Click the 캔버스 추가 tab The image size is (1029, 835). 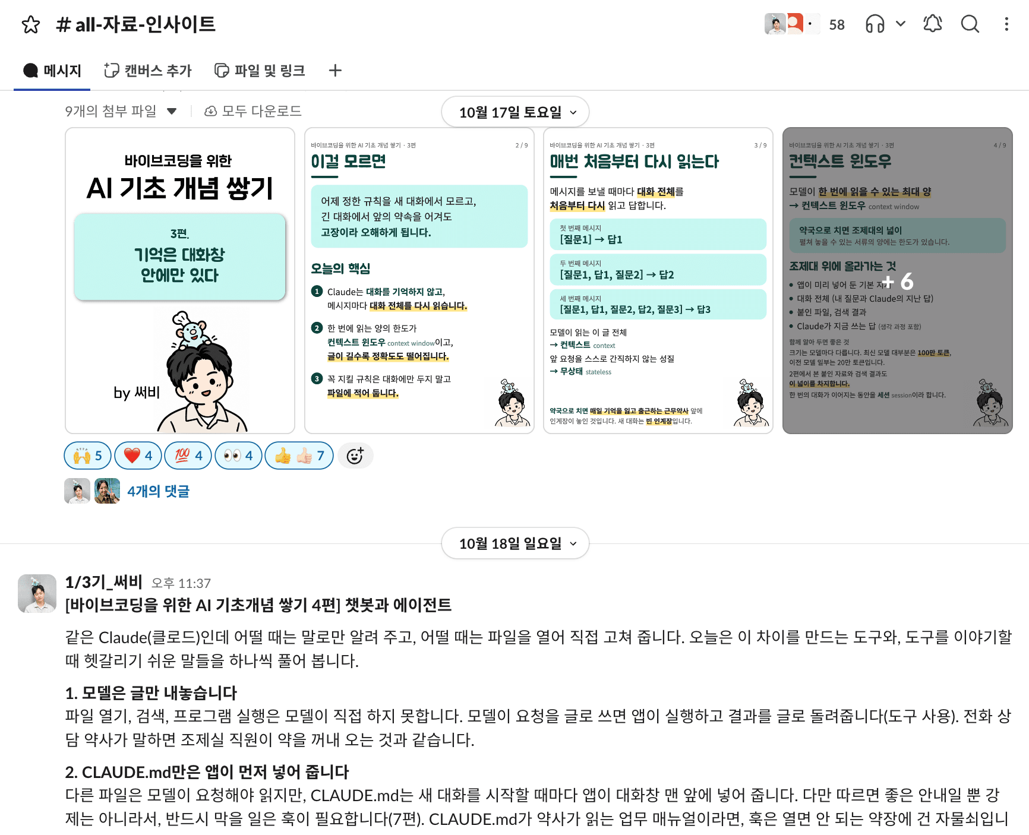[x=148, y=71]
